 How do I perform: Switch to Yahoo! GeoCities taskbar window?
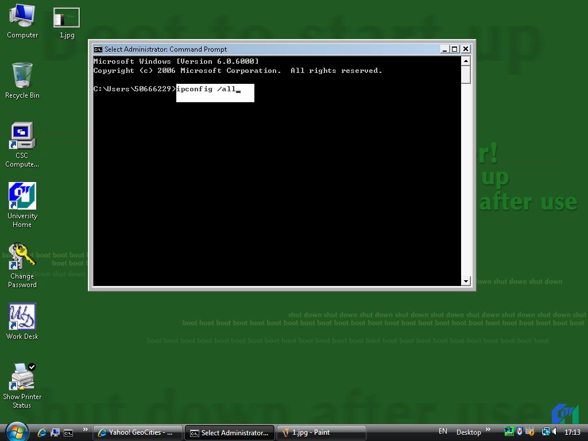tap(138, 432)
